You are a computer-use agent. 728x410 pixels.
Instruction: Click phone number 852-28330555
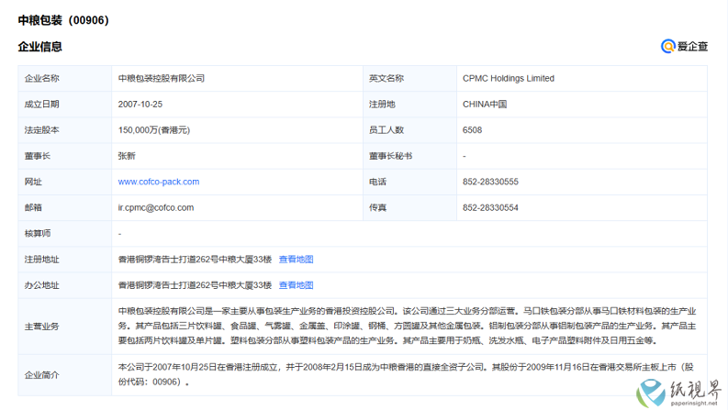pos(490,182)
